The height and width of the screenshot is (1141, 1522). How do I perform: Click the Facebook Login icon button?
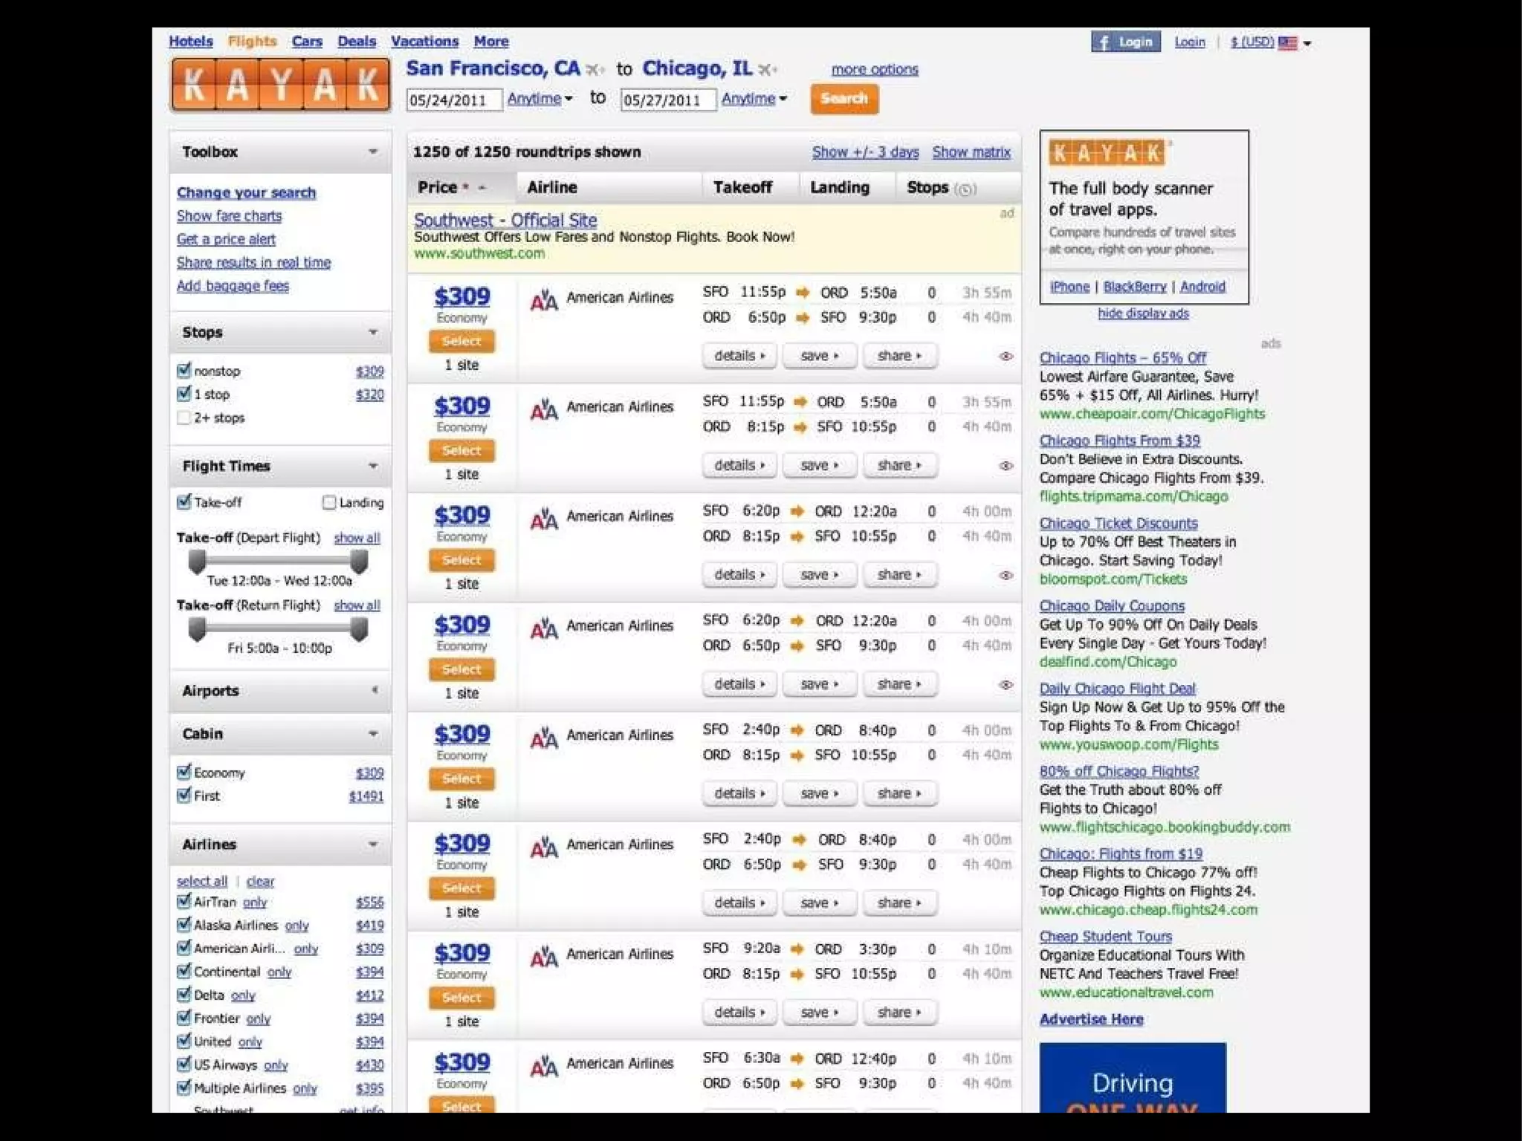point(1125,42)
